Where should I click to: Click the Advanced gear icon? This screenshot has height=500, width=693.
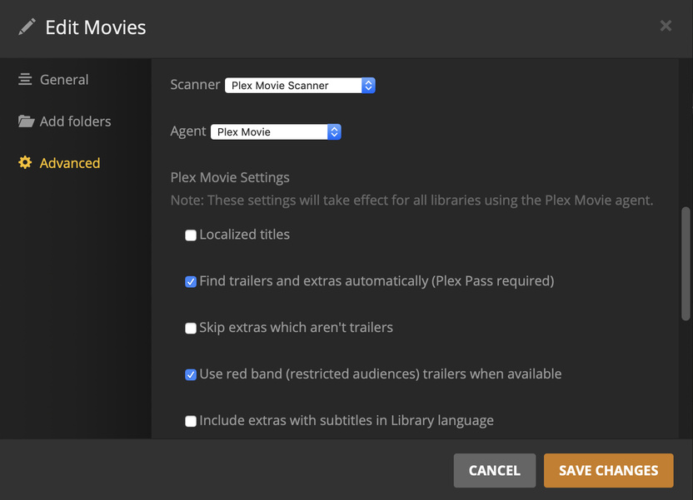26,163
